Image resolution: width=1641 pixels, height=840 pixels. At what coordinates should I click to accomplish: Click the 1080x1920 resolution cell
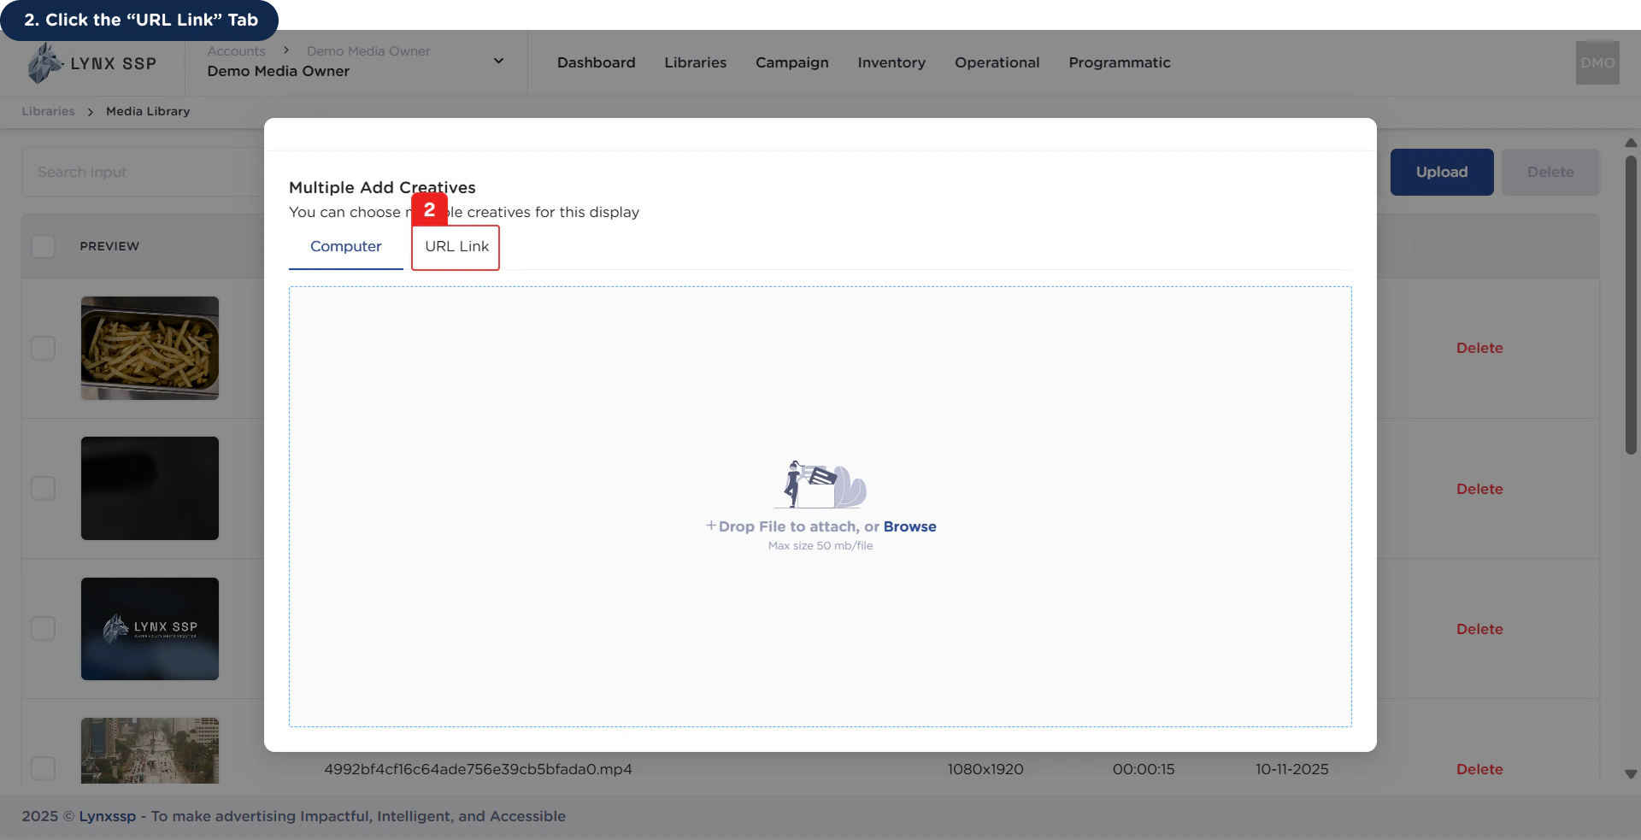tap(985, 769)
